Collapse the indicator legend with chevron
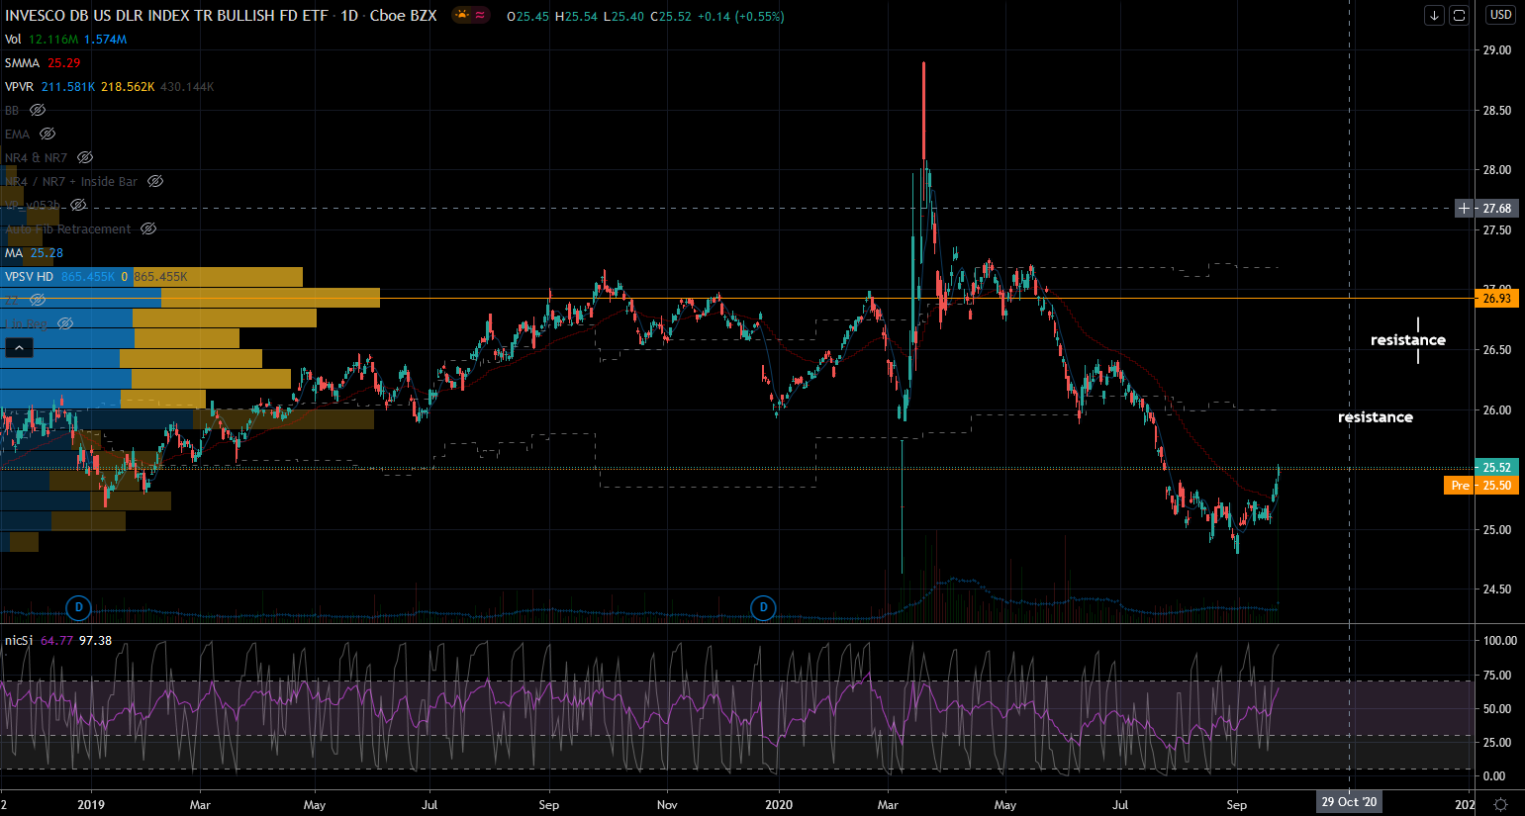 click(x=19, y=348)
